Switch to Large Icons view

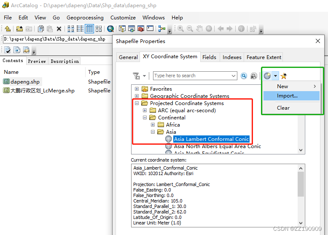pyautogui.click(x=71, y=29)
